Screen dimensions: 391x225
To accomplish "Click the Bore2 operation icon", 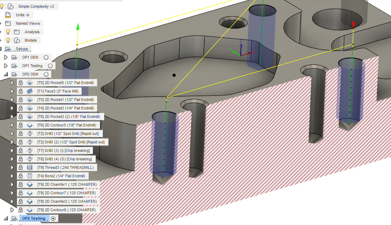I will (x=30, y=176).
